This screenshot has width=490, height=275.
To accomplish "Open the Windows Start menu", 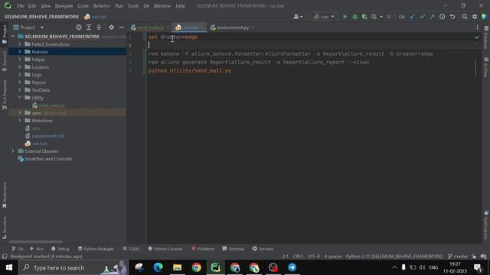I will pyautogui.click(x=9, y=267).
